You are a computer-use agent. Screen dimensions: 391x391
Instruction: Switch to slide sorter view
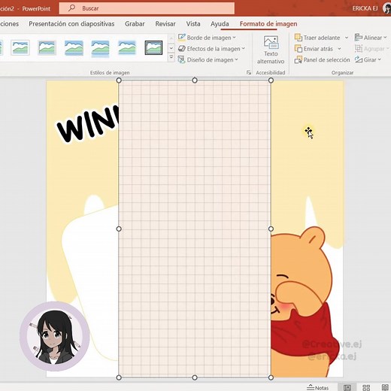[x=366, y=387]
